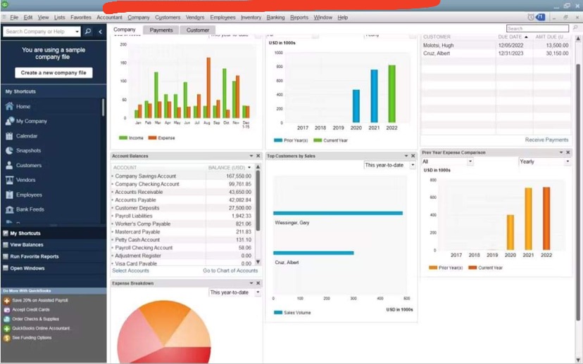This screenshot has height=364, width=583.
Task: Expand Top Customers by Sales options arrow
Action: tap(406, 156)
